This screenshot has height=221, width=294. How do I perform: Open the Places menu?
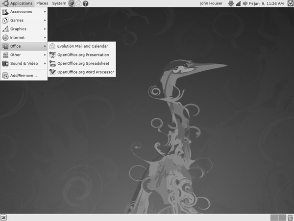42,3
